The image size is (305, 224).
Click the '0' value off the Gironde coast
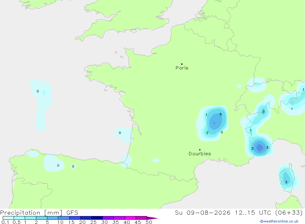click(120, 133)
